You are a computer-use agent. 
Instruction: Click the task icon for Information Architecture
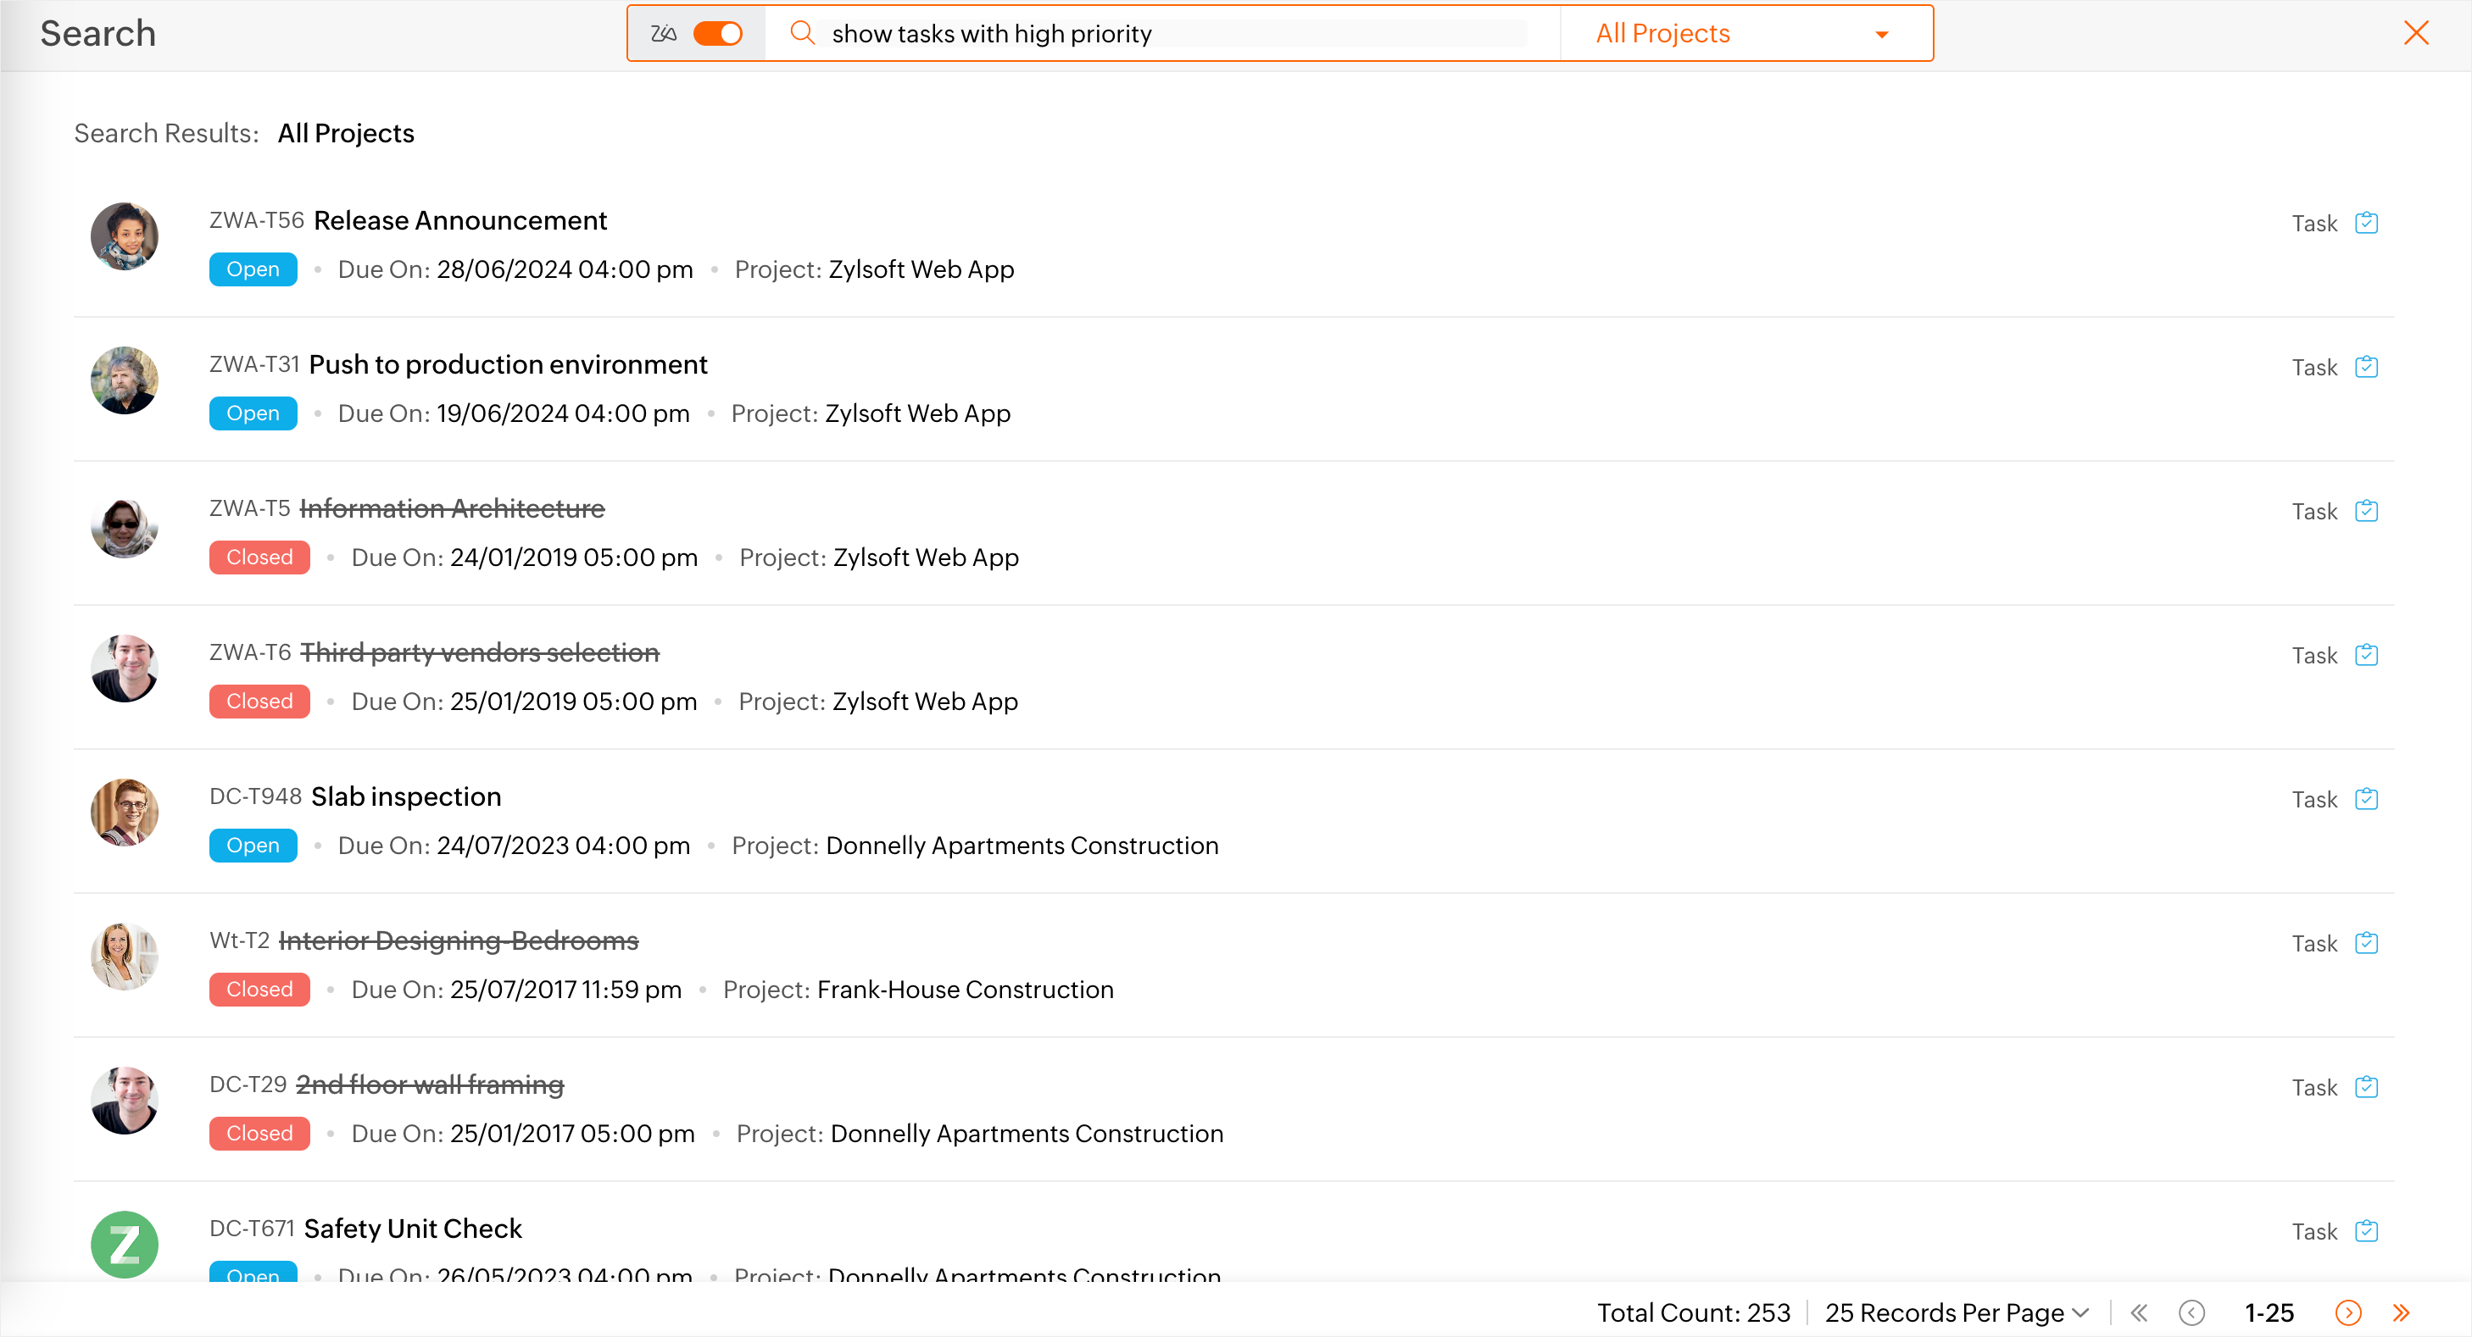[x=2366, y=510]
